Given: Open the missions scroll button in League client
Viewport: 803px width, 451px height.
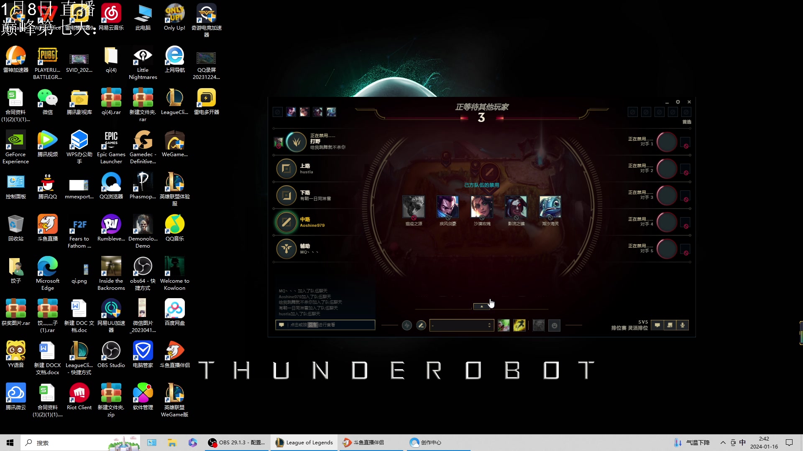Looking at the screenshot, I should 670,325.
